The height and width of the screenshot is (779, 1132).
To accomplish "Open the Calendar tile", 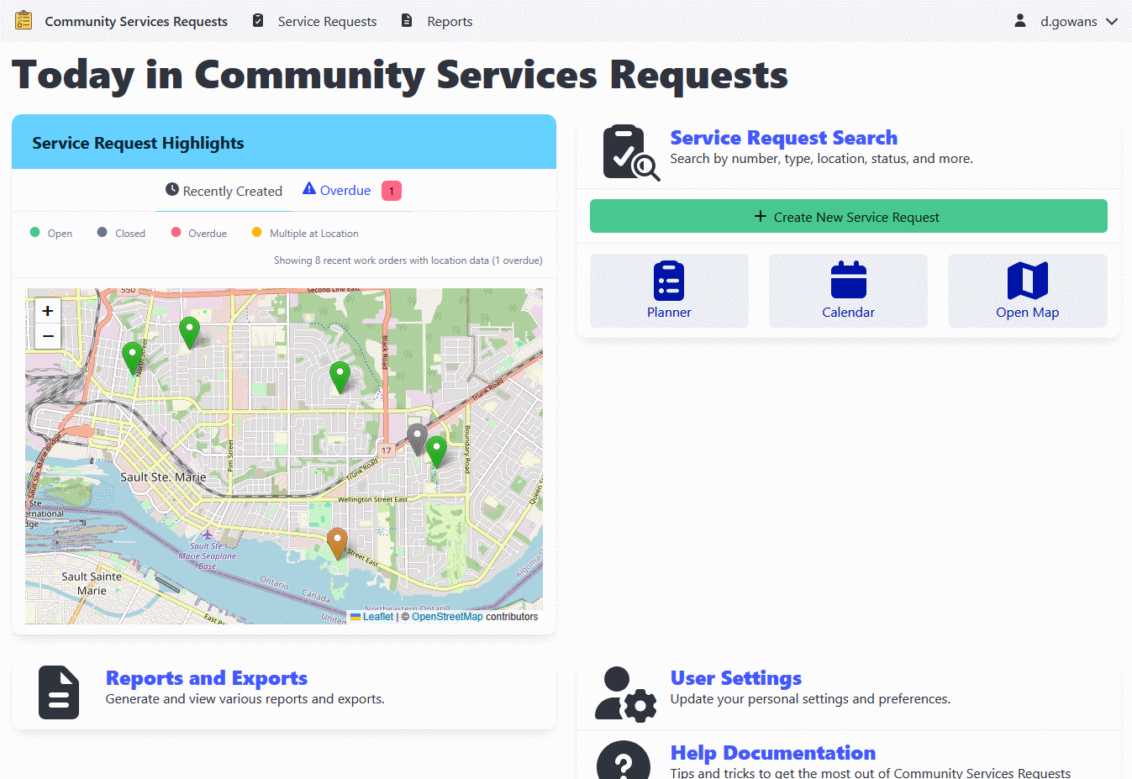I will [848, 291].
